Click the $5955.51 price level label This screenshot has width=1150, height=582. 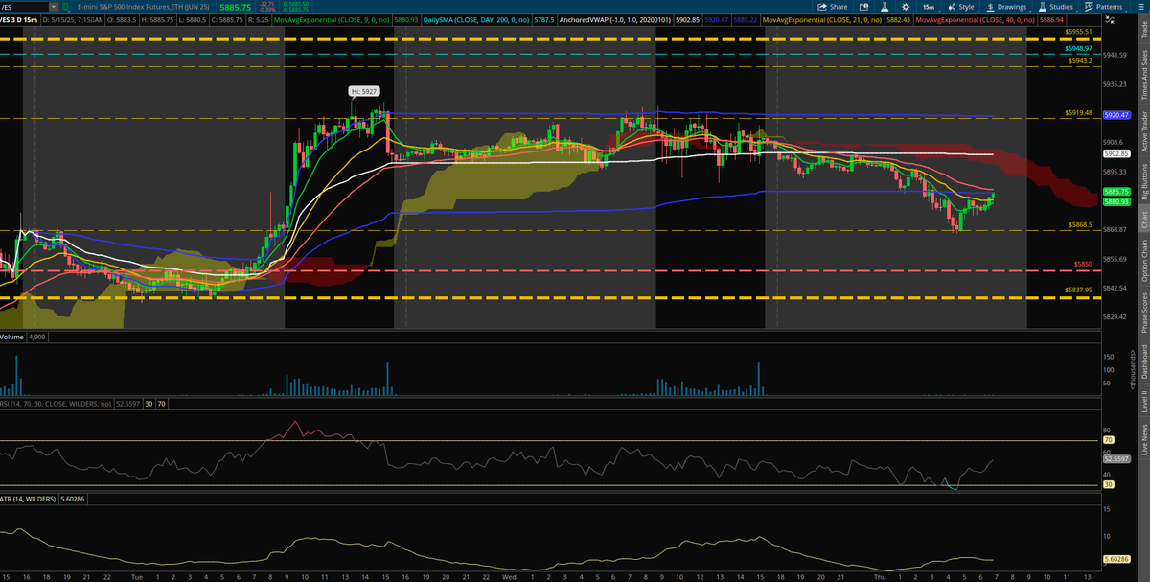point(1080,32)
